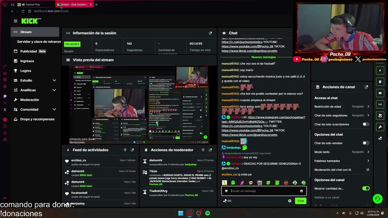Show hidden system tray icons
This screenshot has width=388, height=218.
[337, 213]
